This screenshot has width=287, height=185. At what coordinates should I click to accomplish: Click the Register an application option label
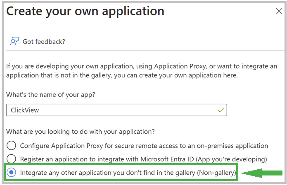pos(144,159)
